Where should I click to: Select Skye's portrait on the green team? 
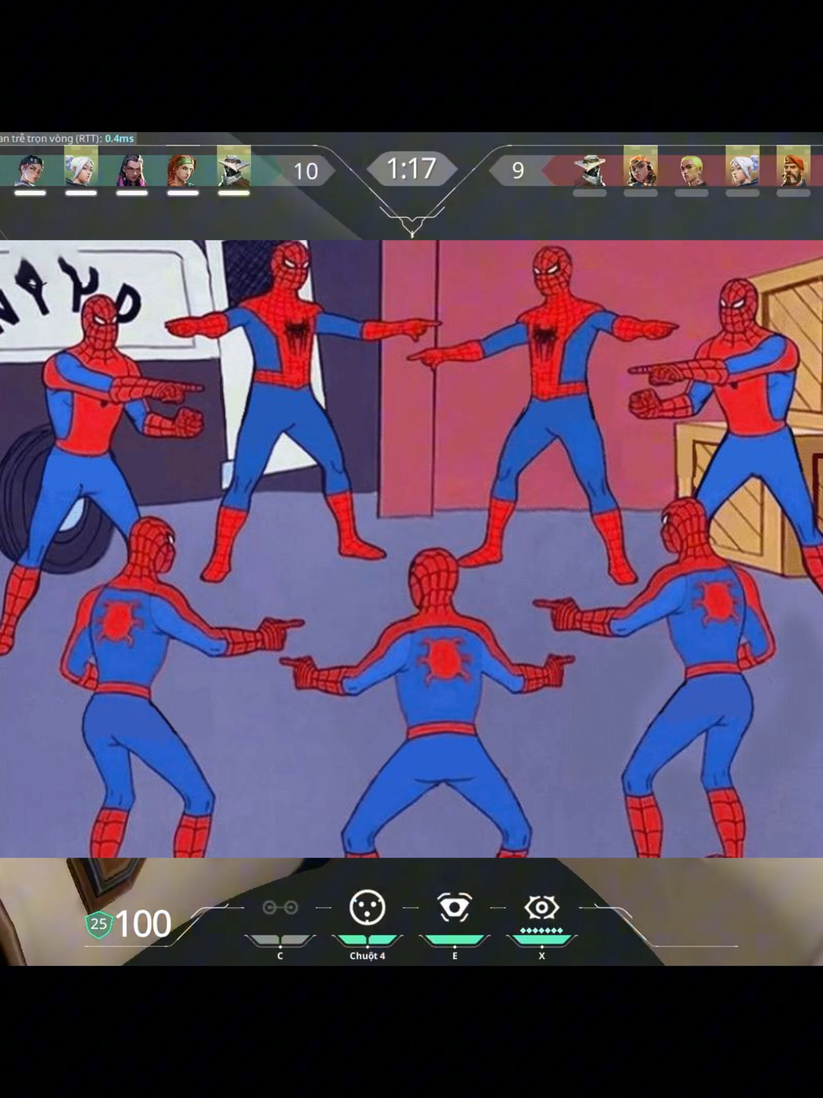point(183,170)
